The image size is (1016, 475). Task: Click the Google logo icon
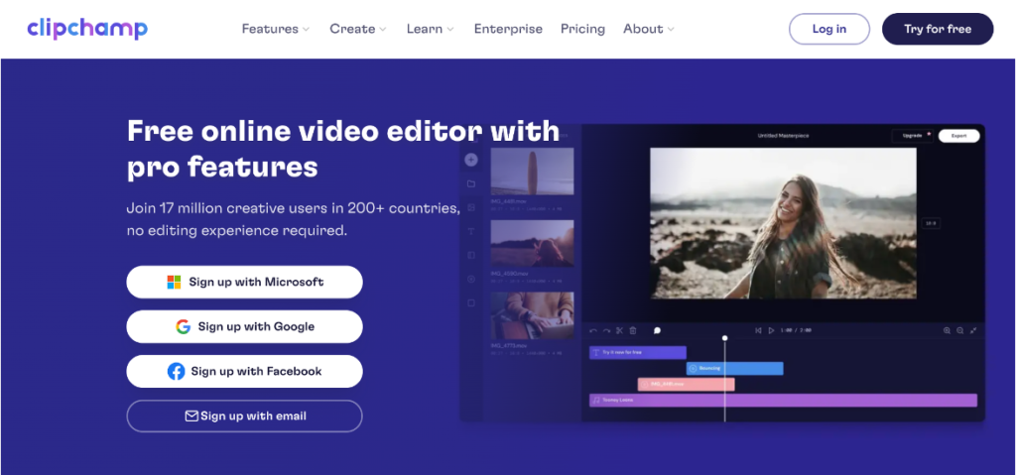point(183,326)
